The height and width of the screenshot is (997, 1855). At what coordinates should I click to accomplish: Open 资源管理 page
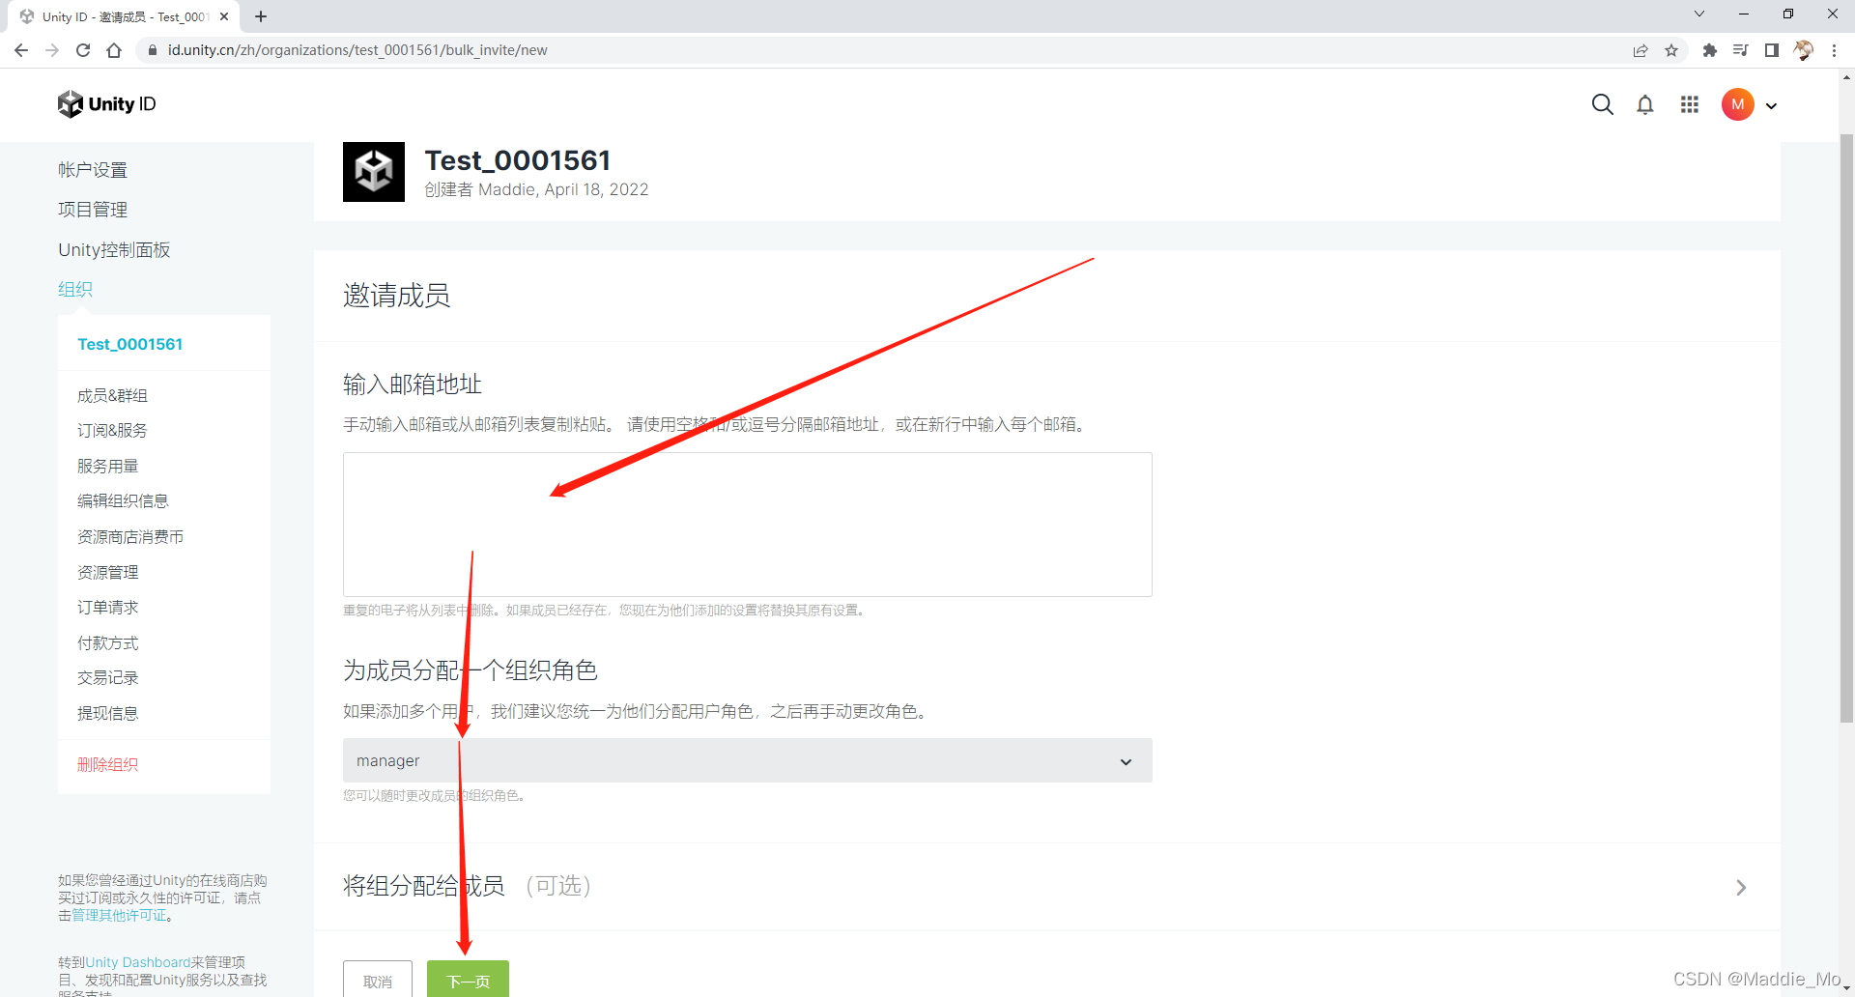tap(108, 572)
